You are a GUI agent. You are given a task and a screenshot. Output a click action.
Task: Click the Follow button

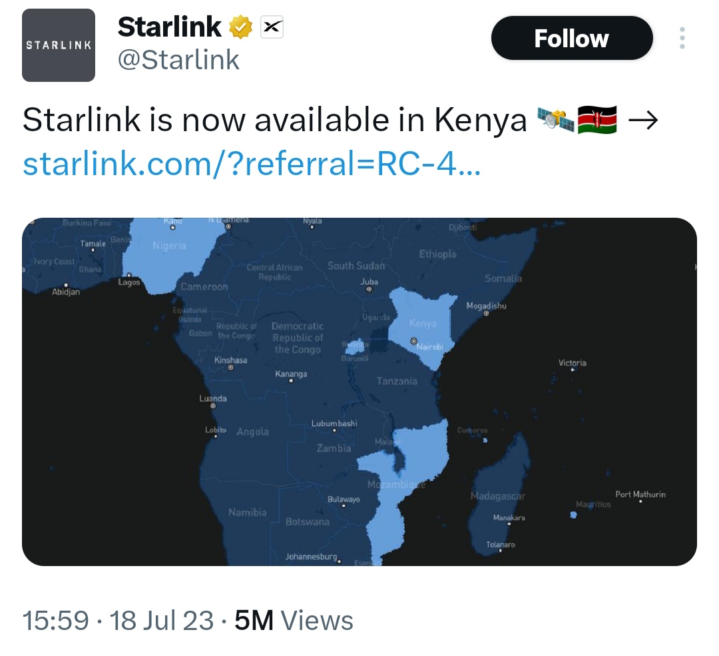coord(571,39)
